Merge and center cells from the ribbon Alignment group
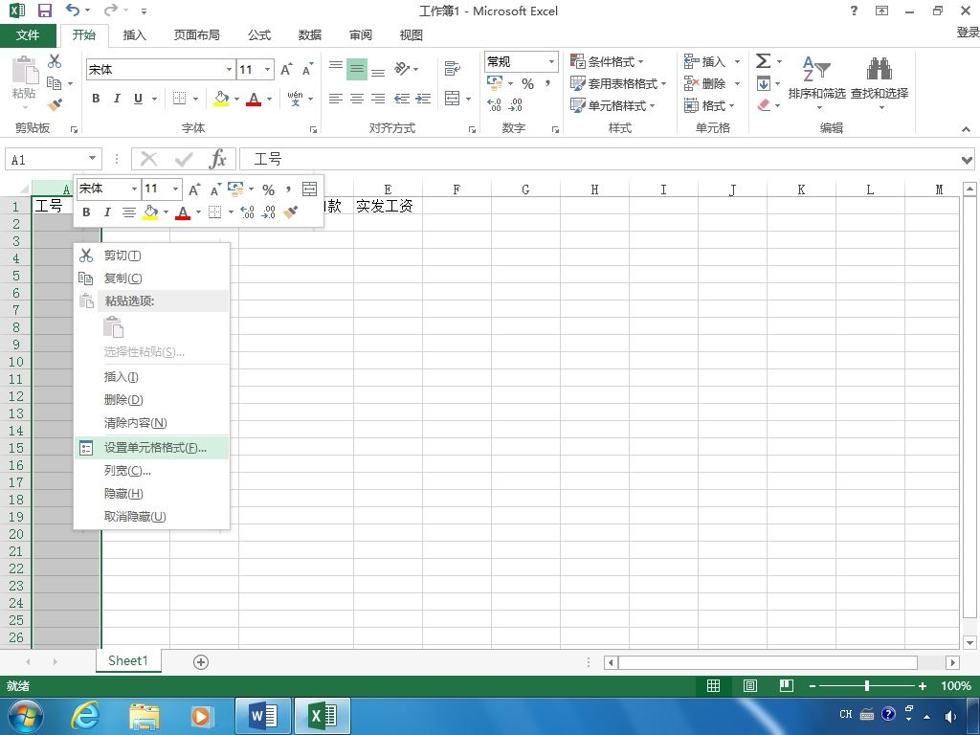The width and height of the screenshot is (980, 735). point(452,99)
